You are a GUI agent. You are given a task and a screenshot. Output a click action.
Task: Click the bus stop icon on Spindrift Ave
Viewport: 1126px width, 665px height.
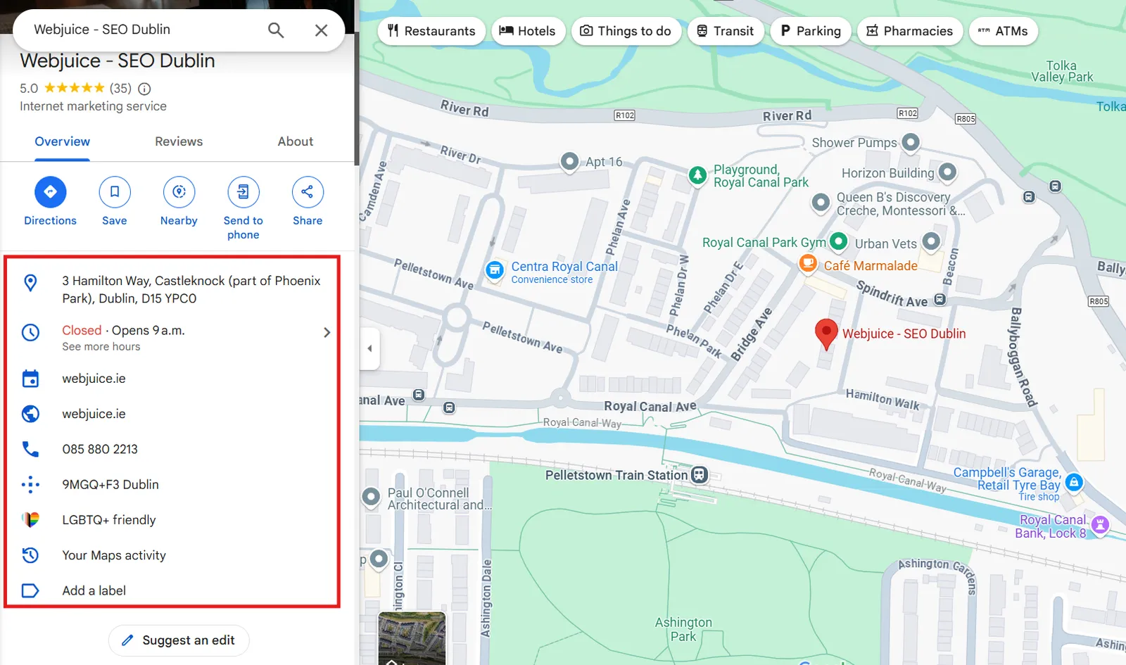(x=940, y=300)
